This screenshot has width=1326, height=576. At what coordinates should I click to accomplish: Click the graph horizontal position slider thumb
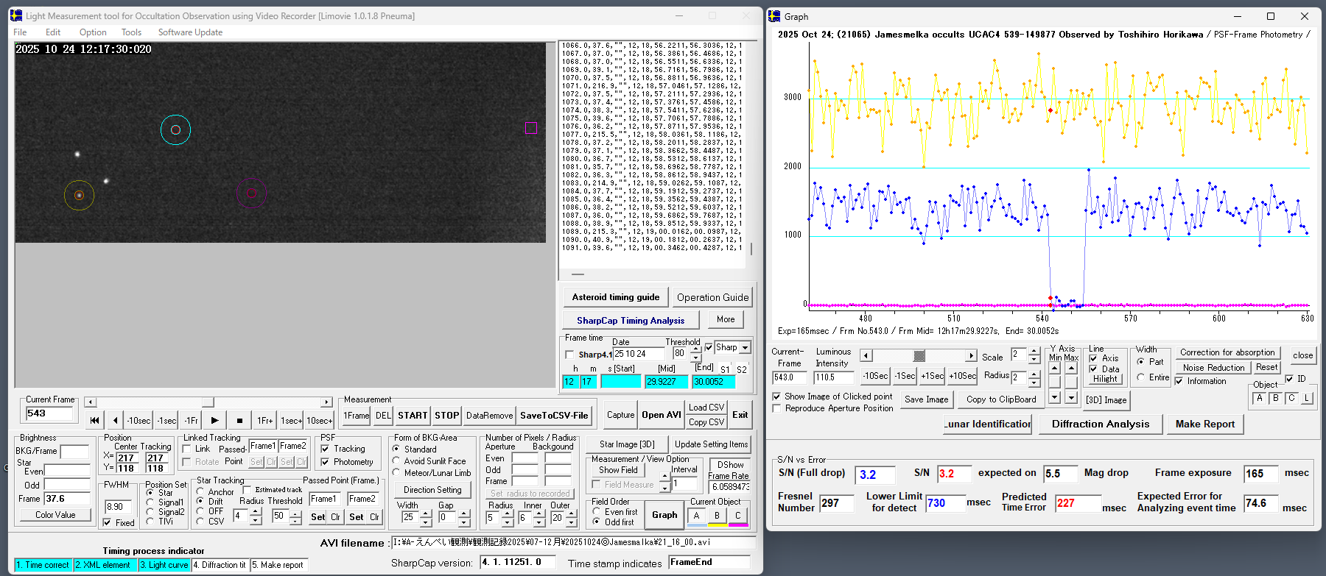tap(919, 356)
